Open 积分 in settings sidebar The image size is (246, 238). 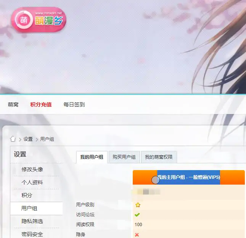tap(27, 195)
